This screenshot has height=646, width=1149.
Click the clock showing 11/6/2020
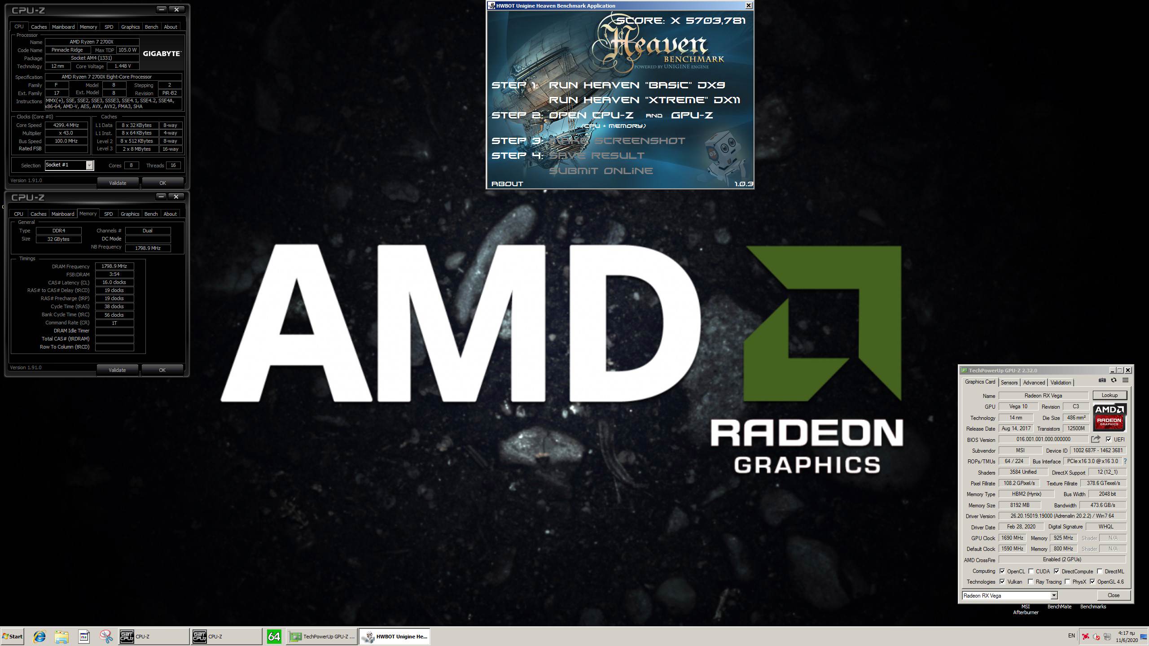tap(1127, 637)
